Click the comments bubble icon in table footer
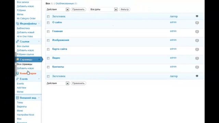 tap(197, 76)
